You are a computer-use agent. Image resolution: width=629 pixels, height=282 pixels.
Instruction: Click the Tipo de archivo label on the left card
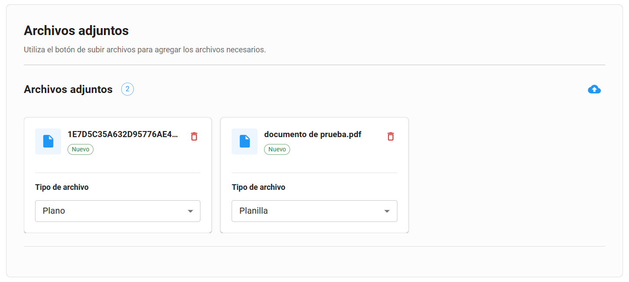[x=62, y=187]
